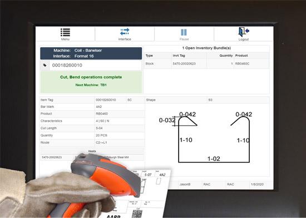Open the Menu list icon
Screen dimensions: 306x218
[x=65, y=32]
